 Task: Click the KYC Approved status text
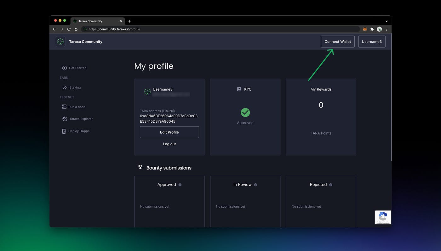[245, 123]
